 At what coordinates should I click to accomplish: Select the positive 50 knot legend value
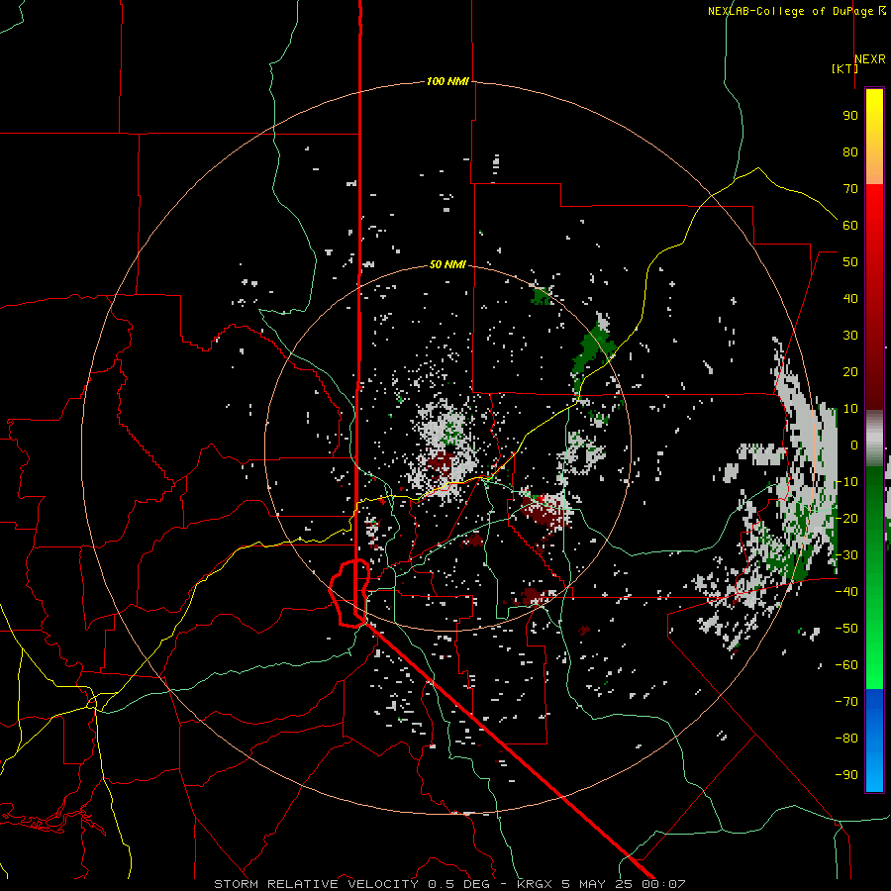coord(850,262)
